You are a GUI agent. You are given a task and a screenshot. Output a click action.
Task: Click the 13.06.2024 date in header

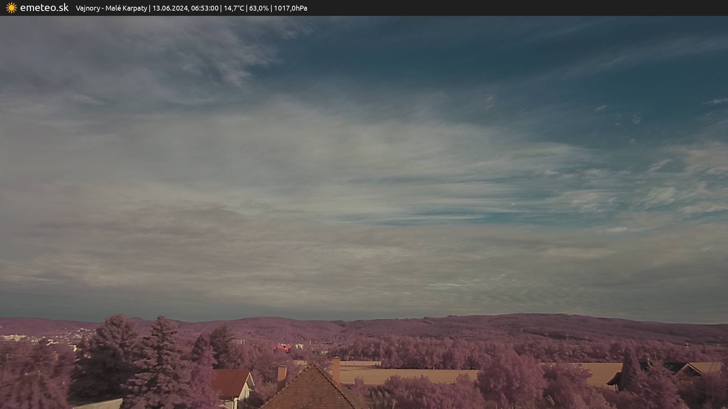[170, 8]
